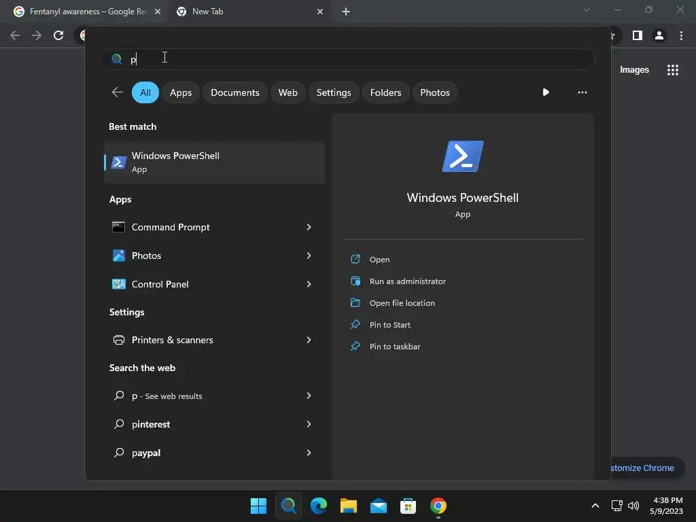Click the search text field containing 'p'
The height and width of the screenshot is (522, 696).
point(347,59)
